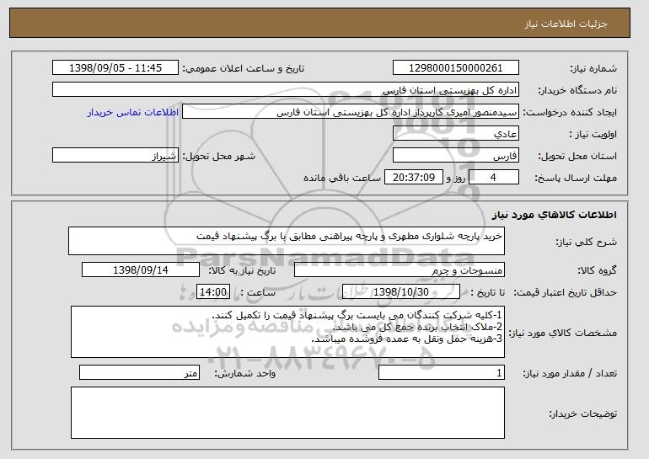Click the label 'تعداد / مقدار مورد نیاز:'

pyautogui.click(x=570, y=374)
